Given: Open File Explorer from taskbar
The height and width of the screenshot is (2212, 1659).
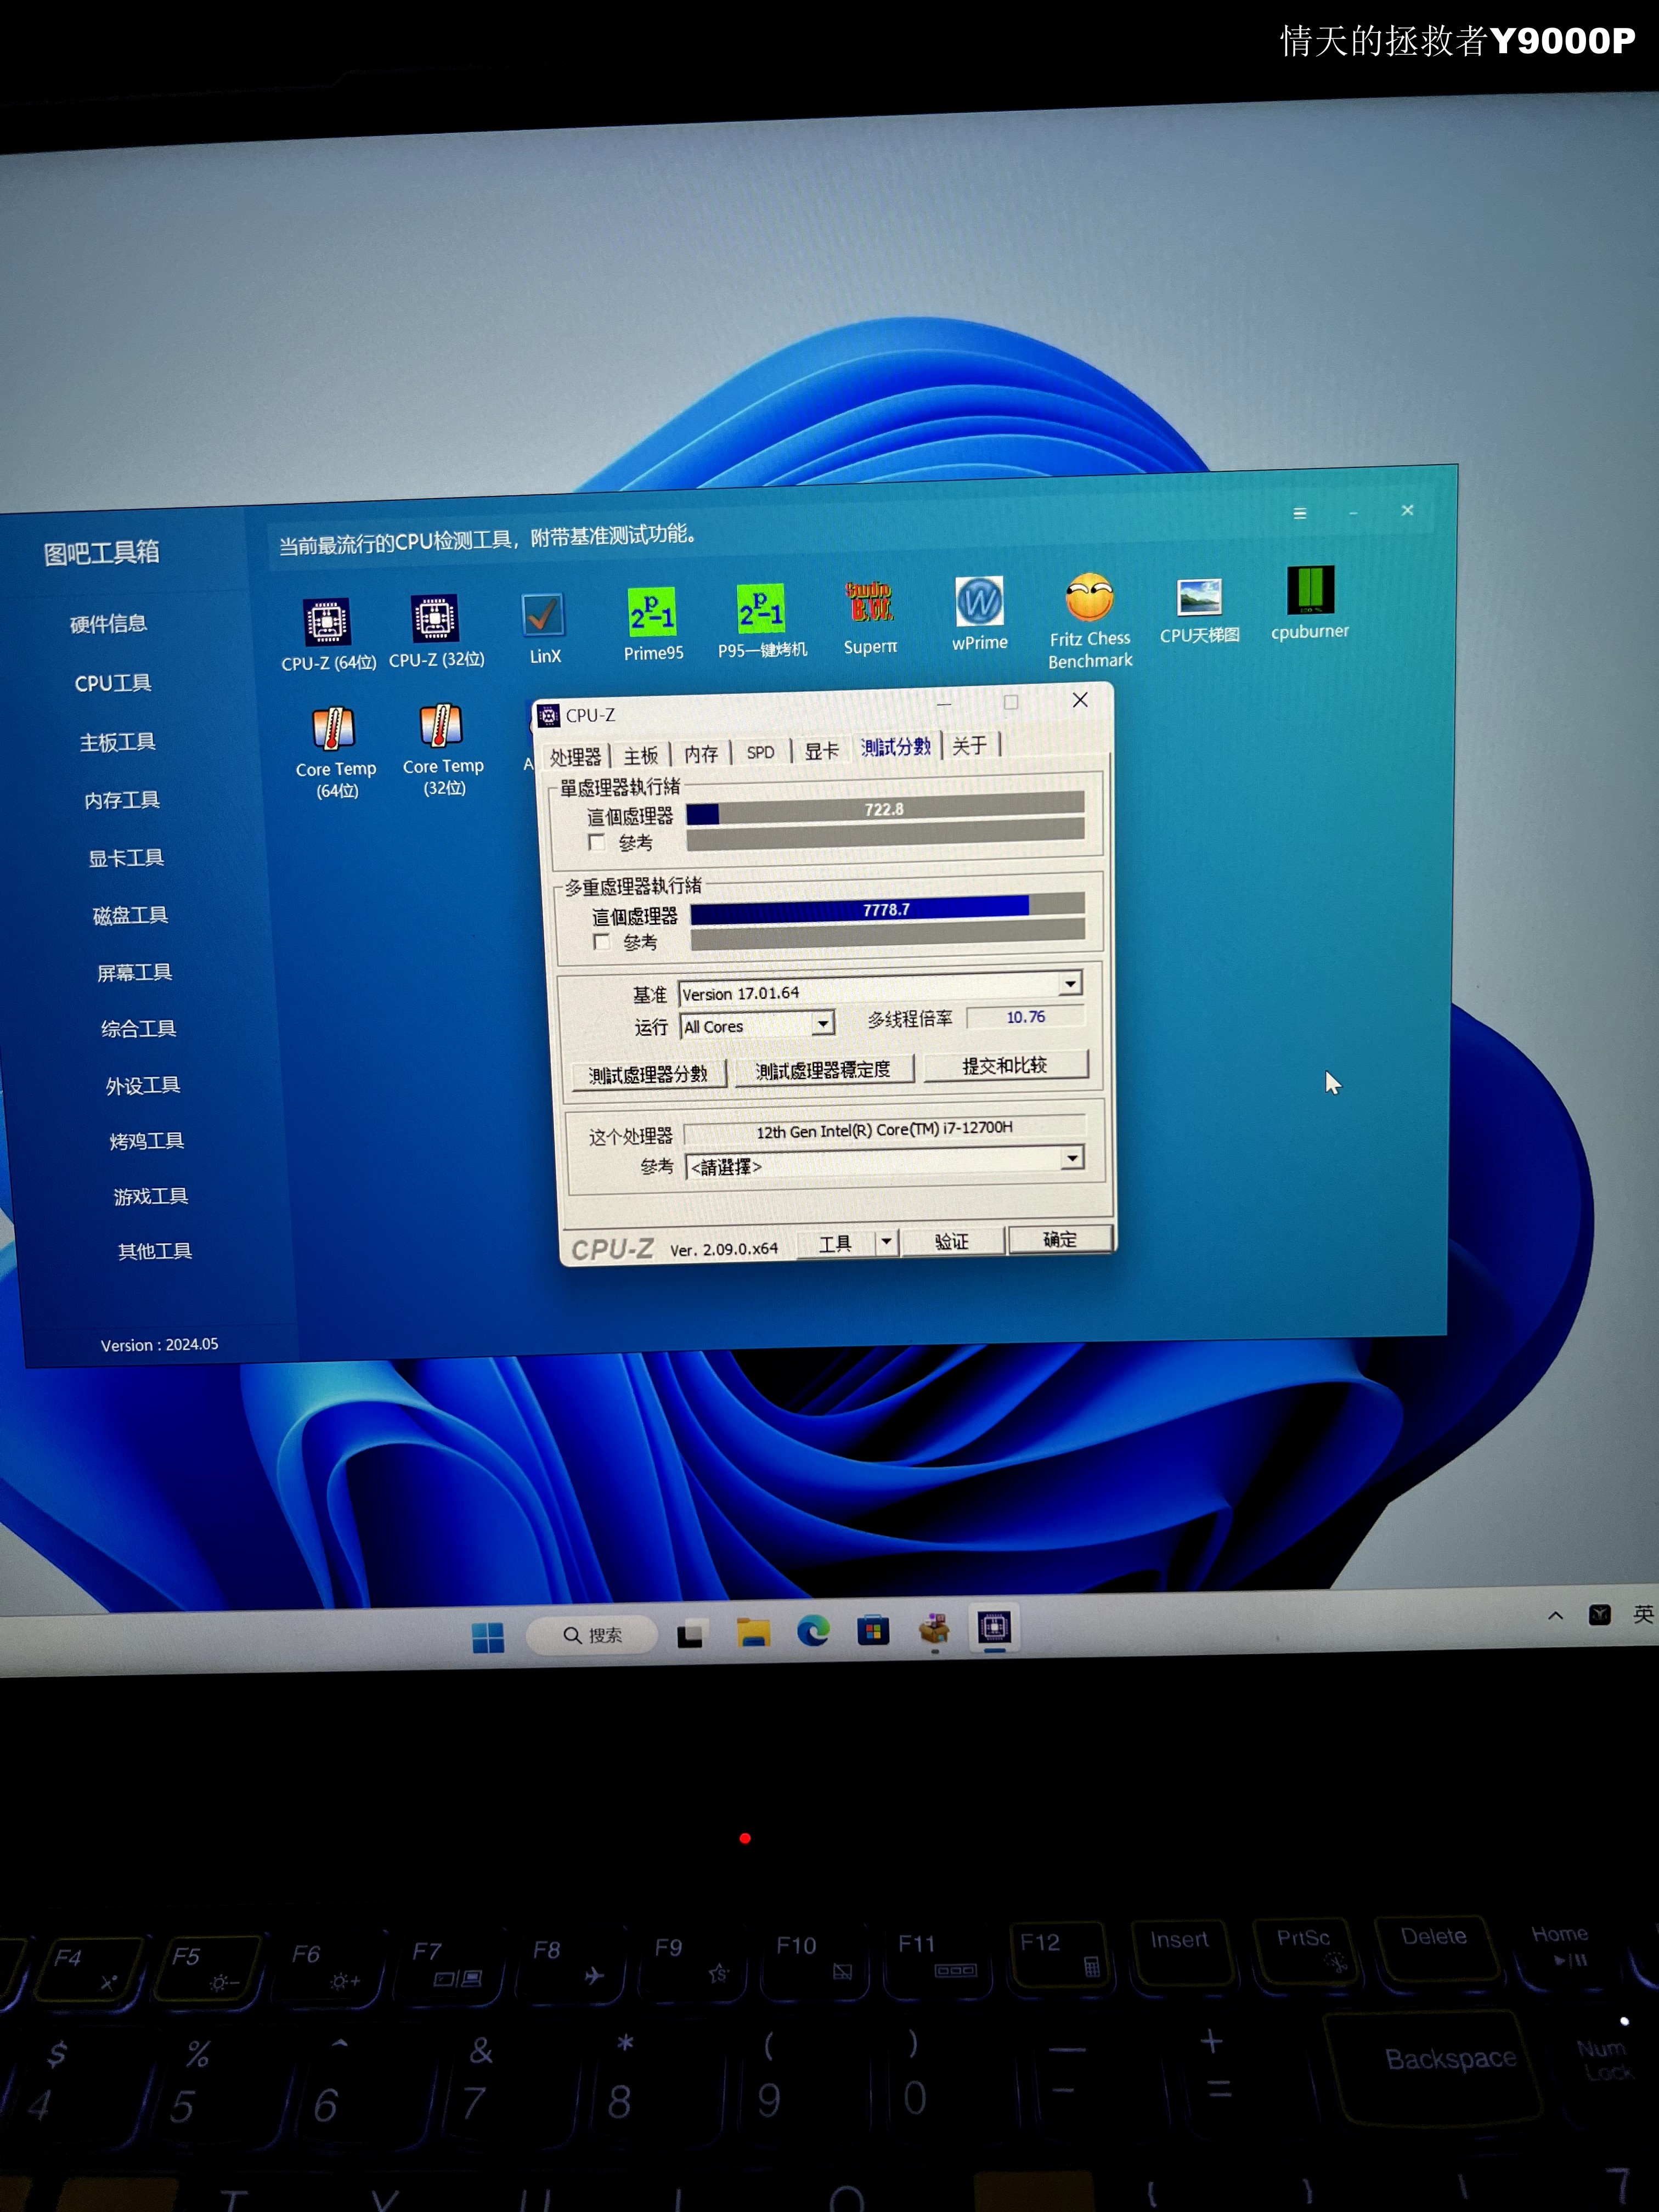Looking at the screenshot, I should click(753, 1632).
